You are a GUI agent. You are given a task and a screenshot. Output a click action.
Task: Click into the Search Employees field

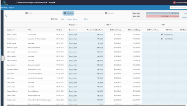point(178,8)
